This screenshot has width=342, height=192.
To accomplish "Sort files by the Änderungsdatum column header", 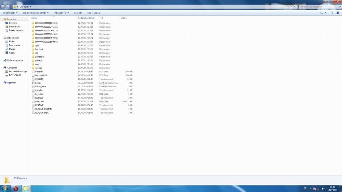I will (x=86, y=18).
